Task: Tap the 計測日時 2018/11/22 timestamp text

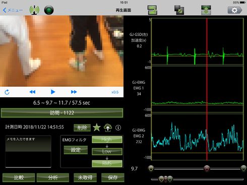Action: pos(35,127)
